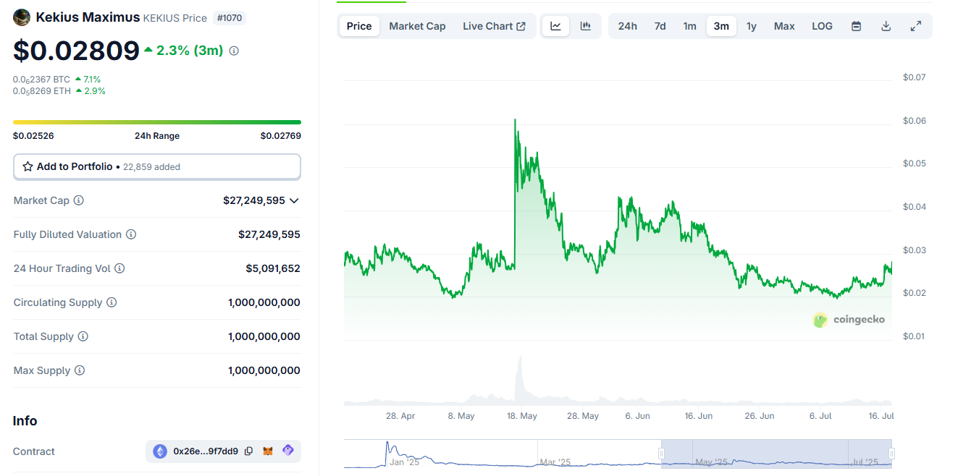Star the coin in Add to Portfolio
Screen dimensions: 958x476
pos(26,166)
